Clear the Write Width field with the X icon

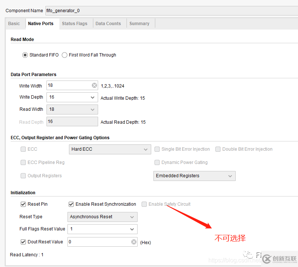coord(94,85)
